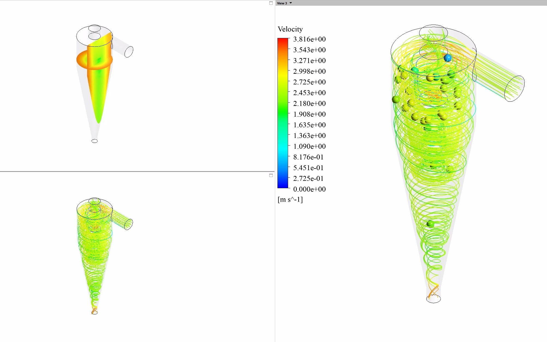Click the View 3 viewport title label

(282, 3)
